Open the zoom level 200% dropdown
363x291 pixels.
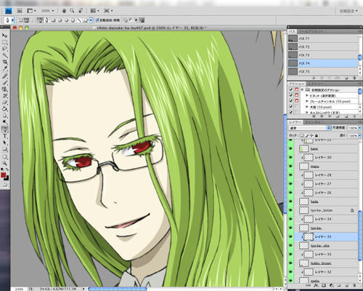[48, 11]
